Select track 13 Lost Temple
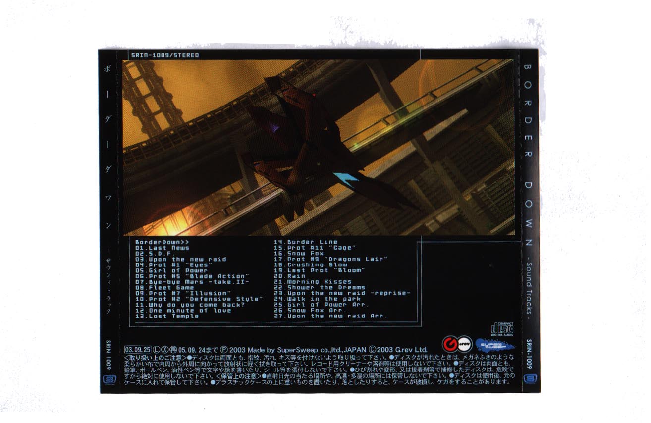 tap(167, 316)
